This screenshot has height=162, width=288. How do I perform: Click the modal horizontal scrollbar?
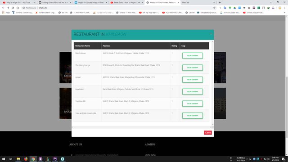(141, 127)
